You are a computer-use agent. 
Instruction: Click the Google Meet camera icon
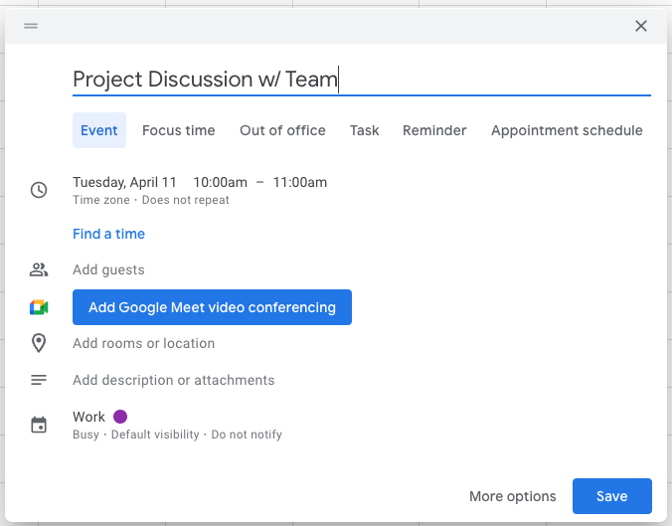click(39, 307)
